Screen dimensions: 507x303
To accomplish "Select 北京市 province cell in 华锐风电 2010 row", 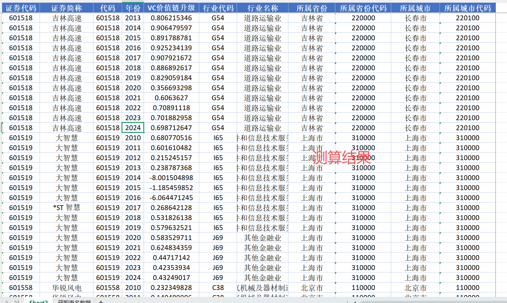I will pyautogui.click(x=312, y=288).
